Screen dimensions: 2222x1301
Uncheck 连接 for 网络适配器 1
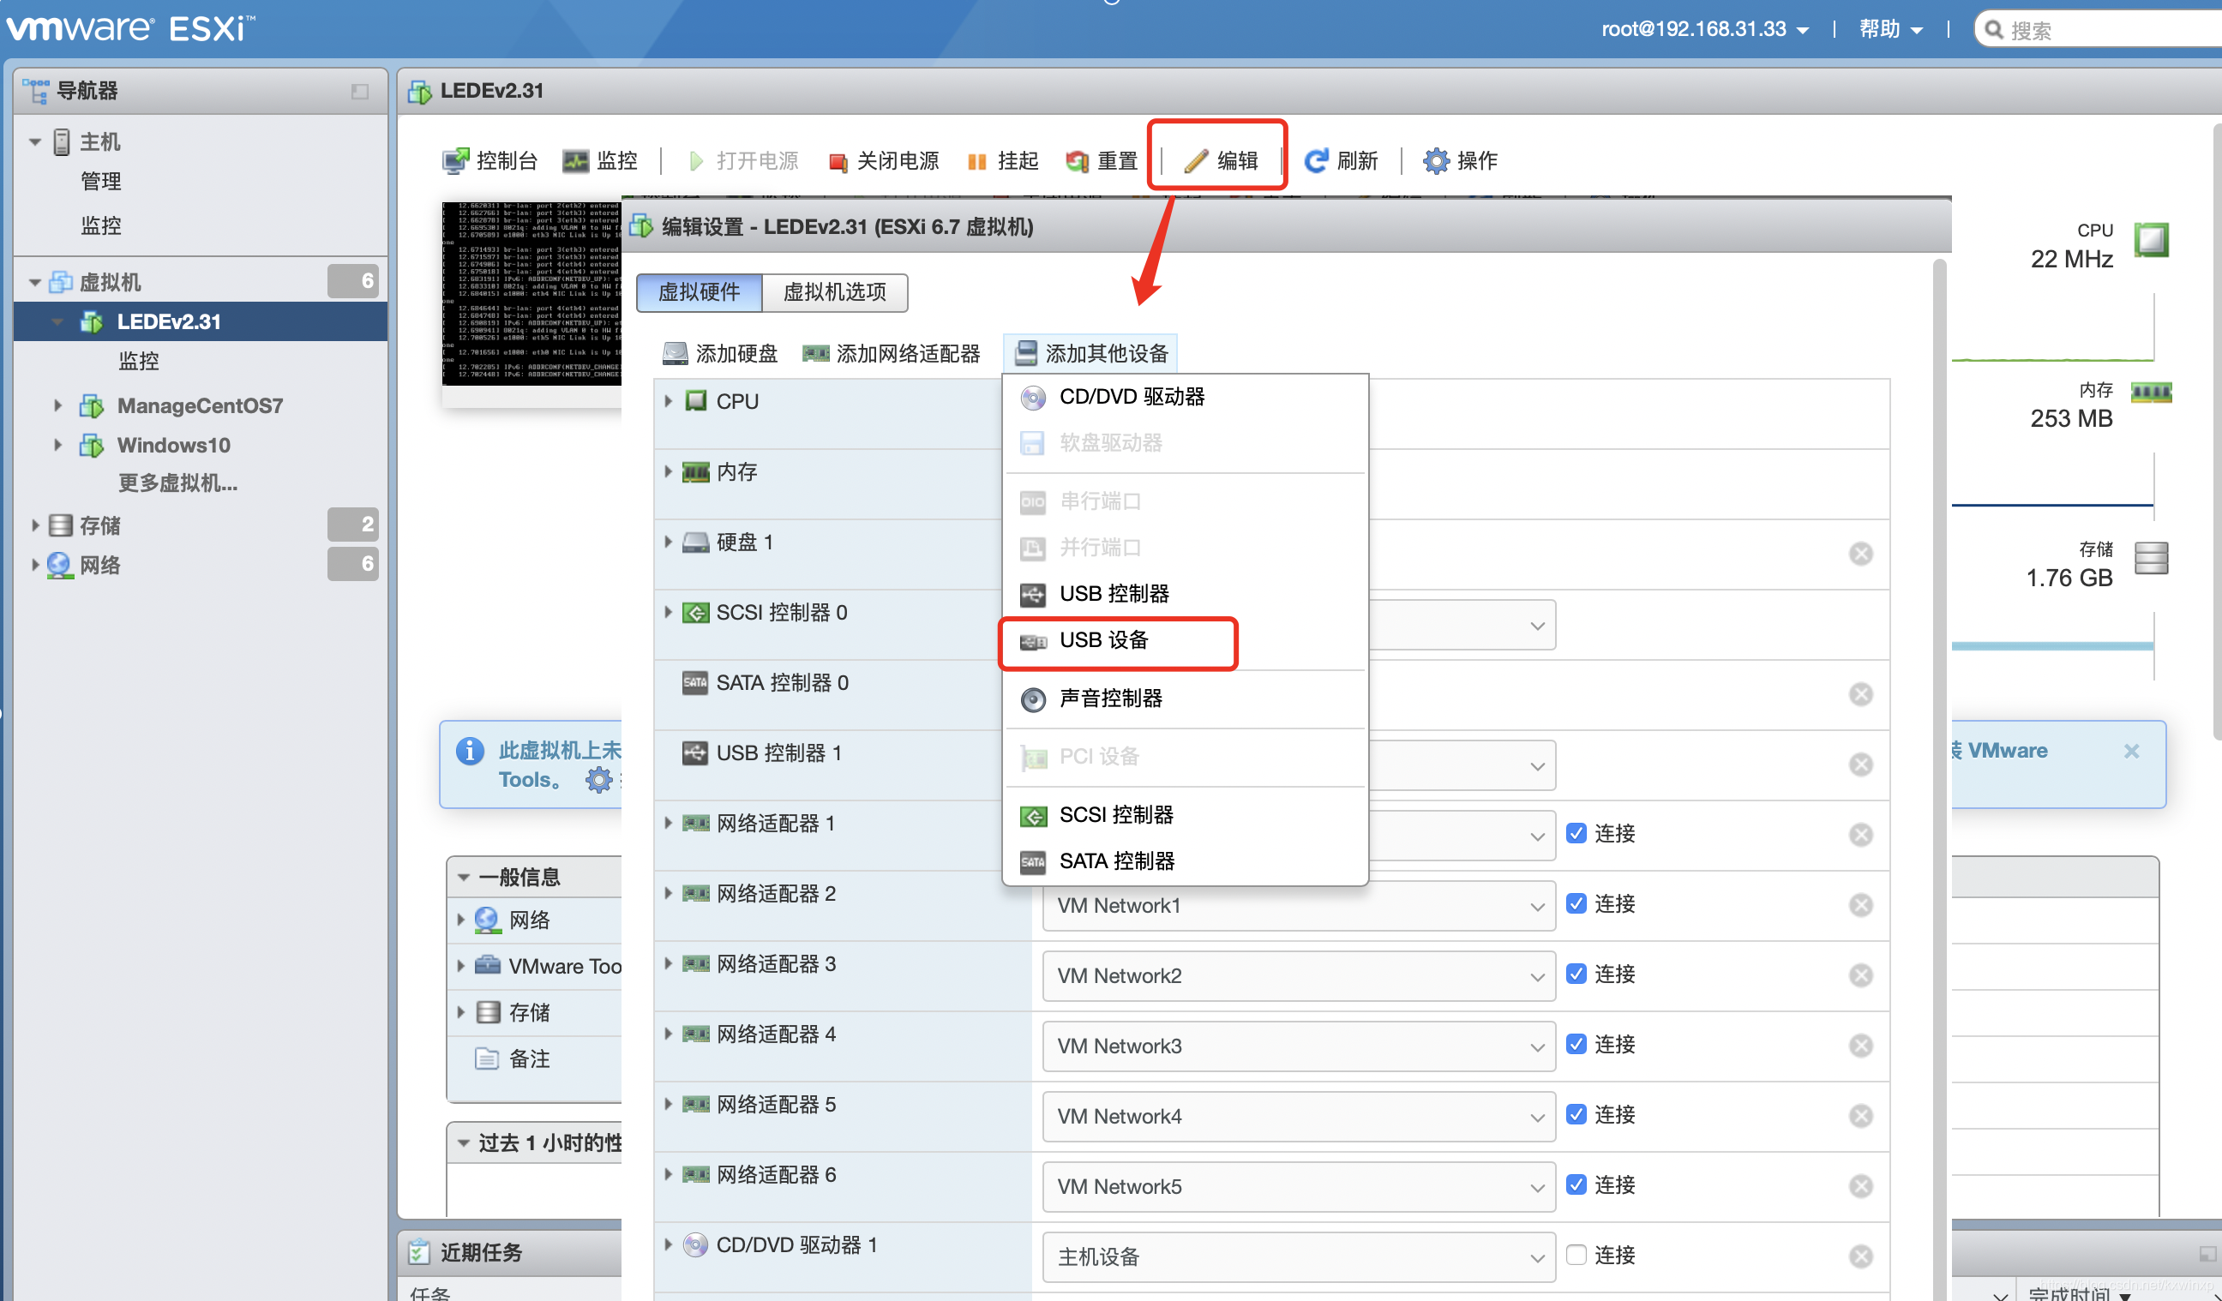(1576, 833)
